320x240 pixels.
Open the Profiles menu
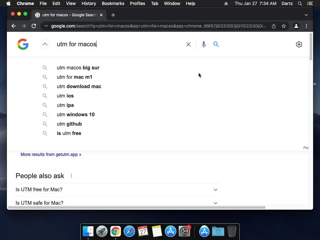tap(137, 3)
